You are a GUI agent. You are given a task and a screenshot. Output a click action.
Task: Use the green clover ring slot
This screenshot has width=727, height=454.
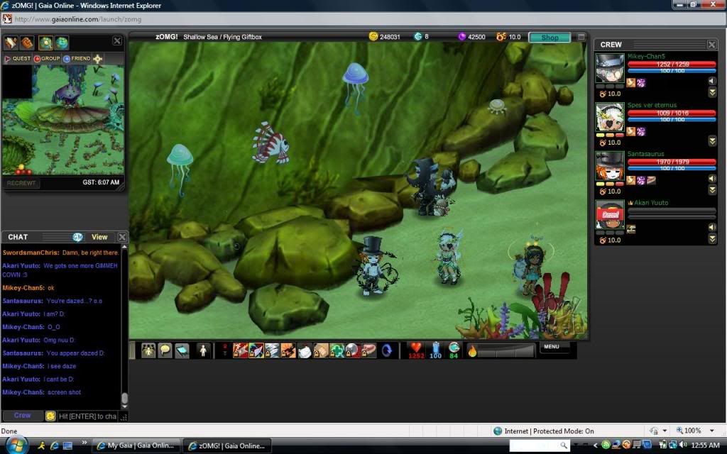tap(337, 350)
